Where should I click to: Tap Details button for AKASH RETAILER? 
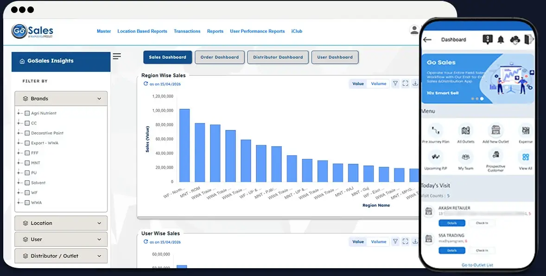451,223
